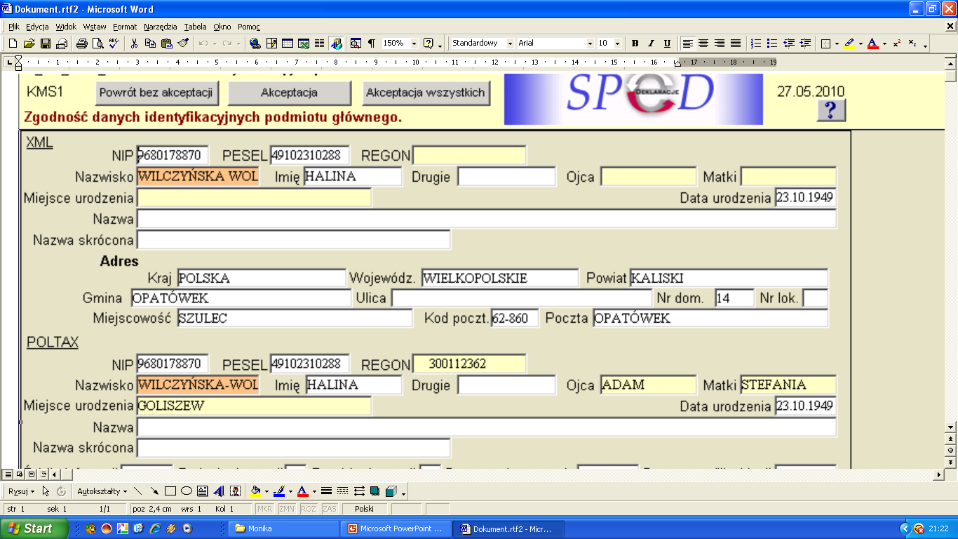958x539 pixels.
Task: Expand the highlight color dropdown arrow
Action: [x=860, y=44]
